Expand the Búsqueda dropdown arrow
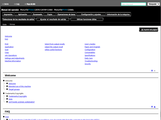The height and width of the screenshot is (120, 161). 159,4
